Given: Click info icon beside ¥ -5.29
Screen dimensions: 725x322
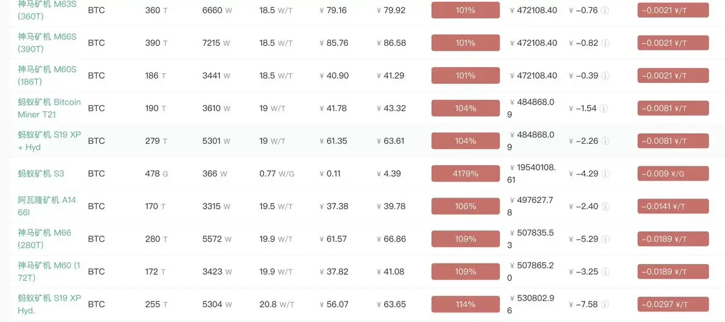Looking at the screenshot, I should [x=606, y=239].
